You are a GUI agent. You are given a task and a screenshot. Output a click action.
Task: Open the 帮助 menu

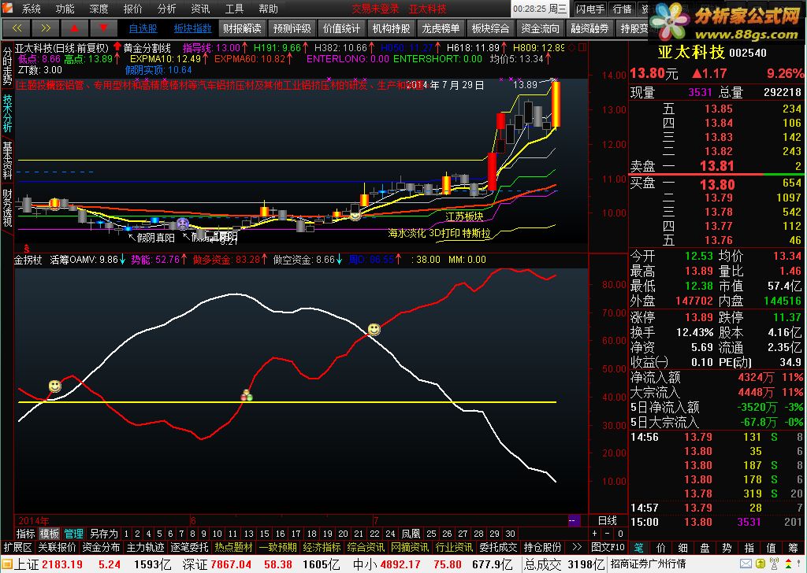point(269,9)
